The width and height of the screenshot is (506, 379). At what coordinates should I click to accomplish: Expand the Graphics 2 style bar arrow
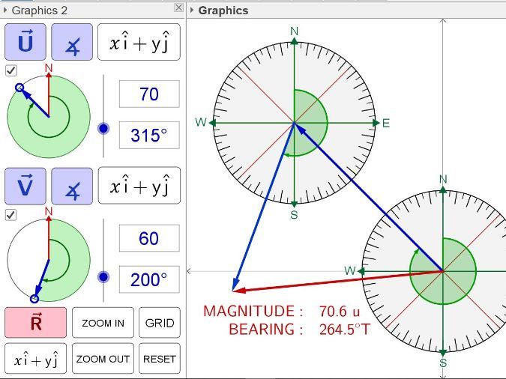5,10
